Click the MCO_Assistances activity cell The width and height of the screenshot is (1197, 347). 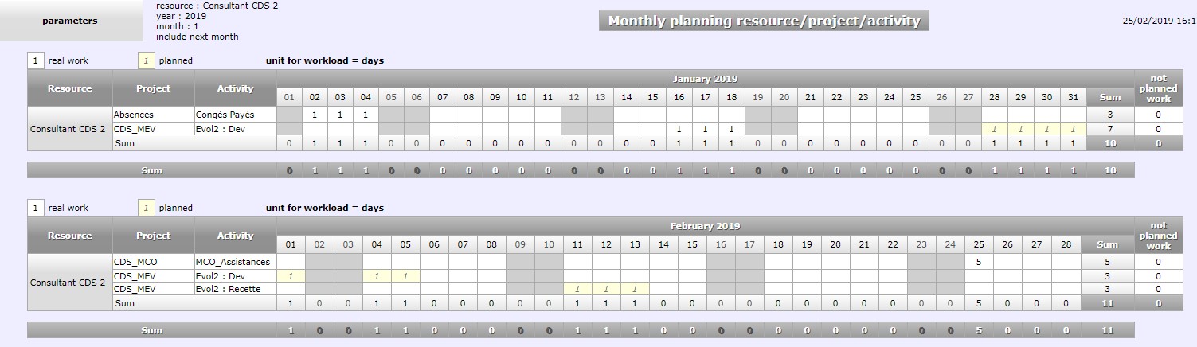tap(236, 262)
